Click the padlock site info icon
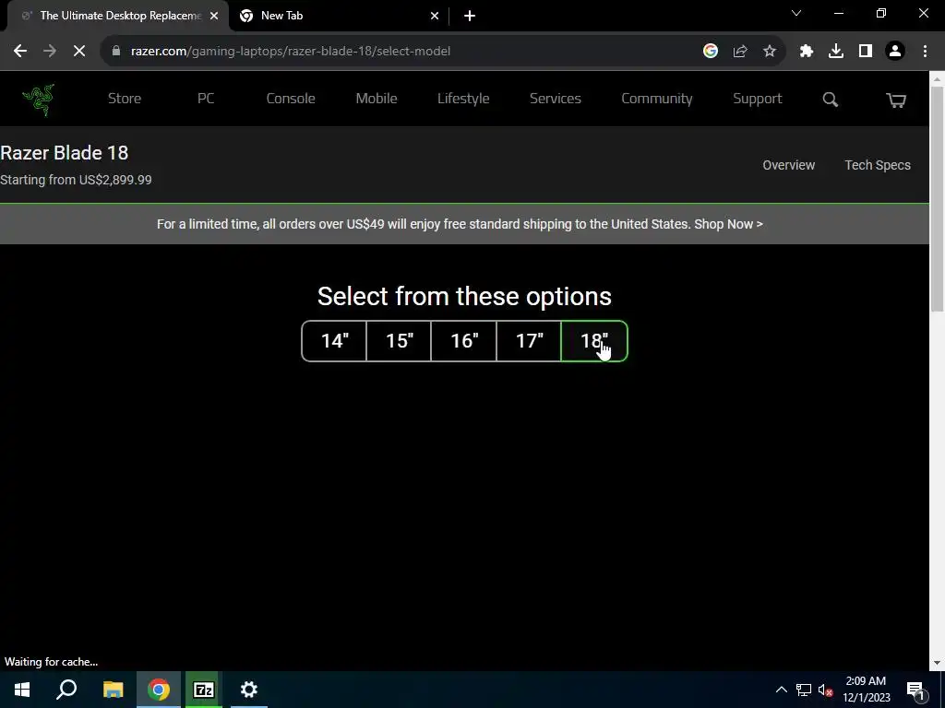945x708 pixels. pos(116,51)
